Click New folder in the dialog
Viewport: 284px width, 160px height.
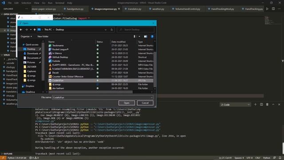[43, 36]
